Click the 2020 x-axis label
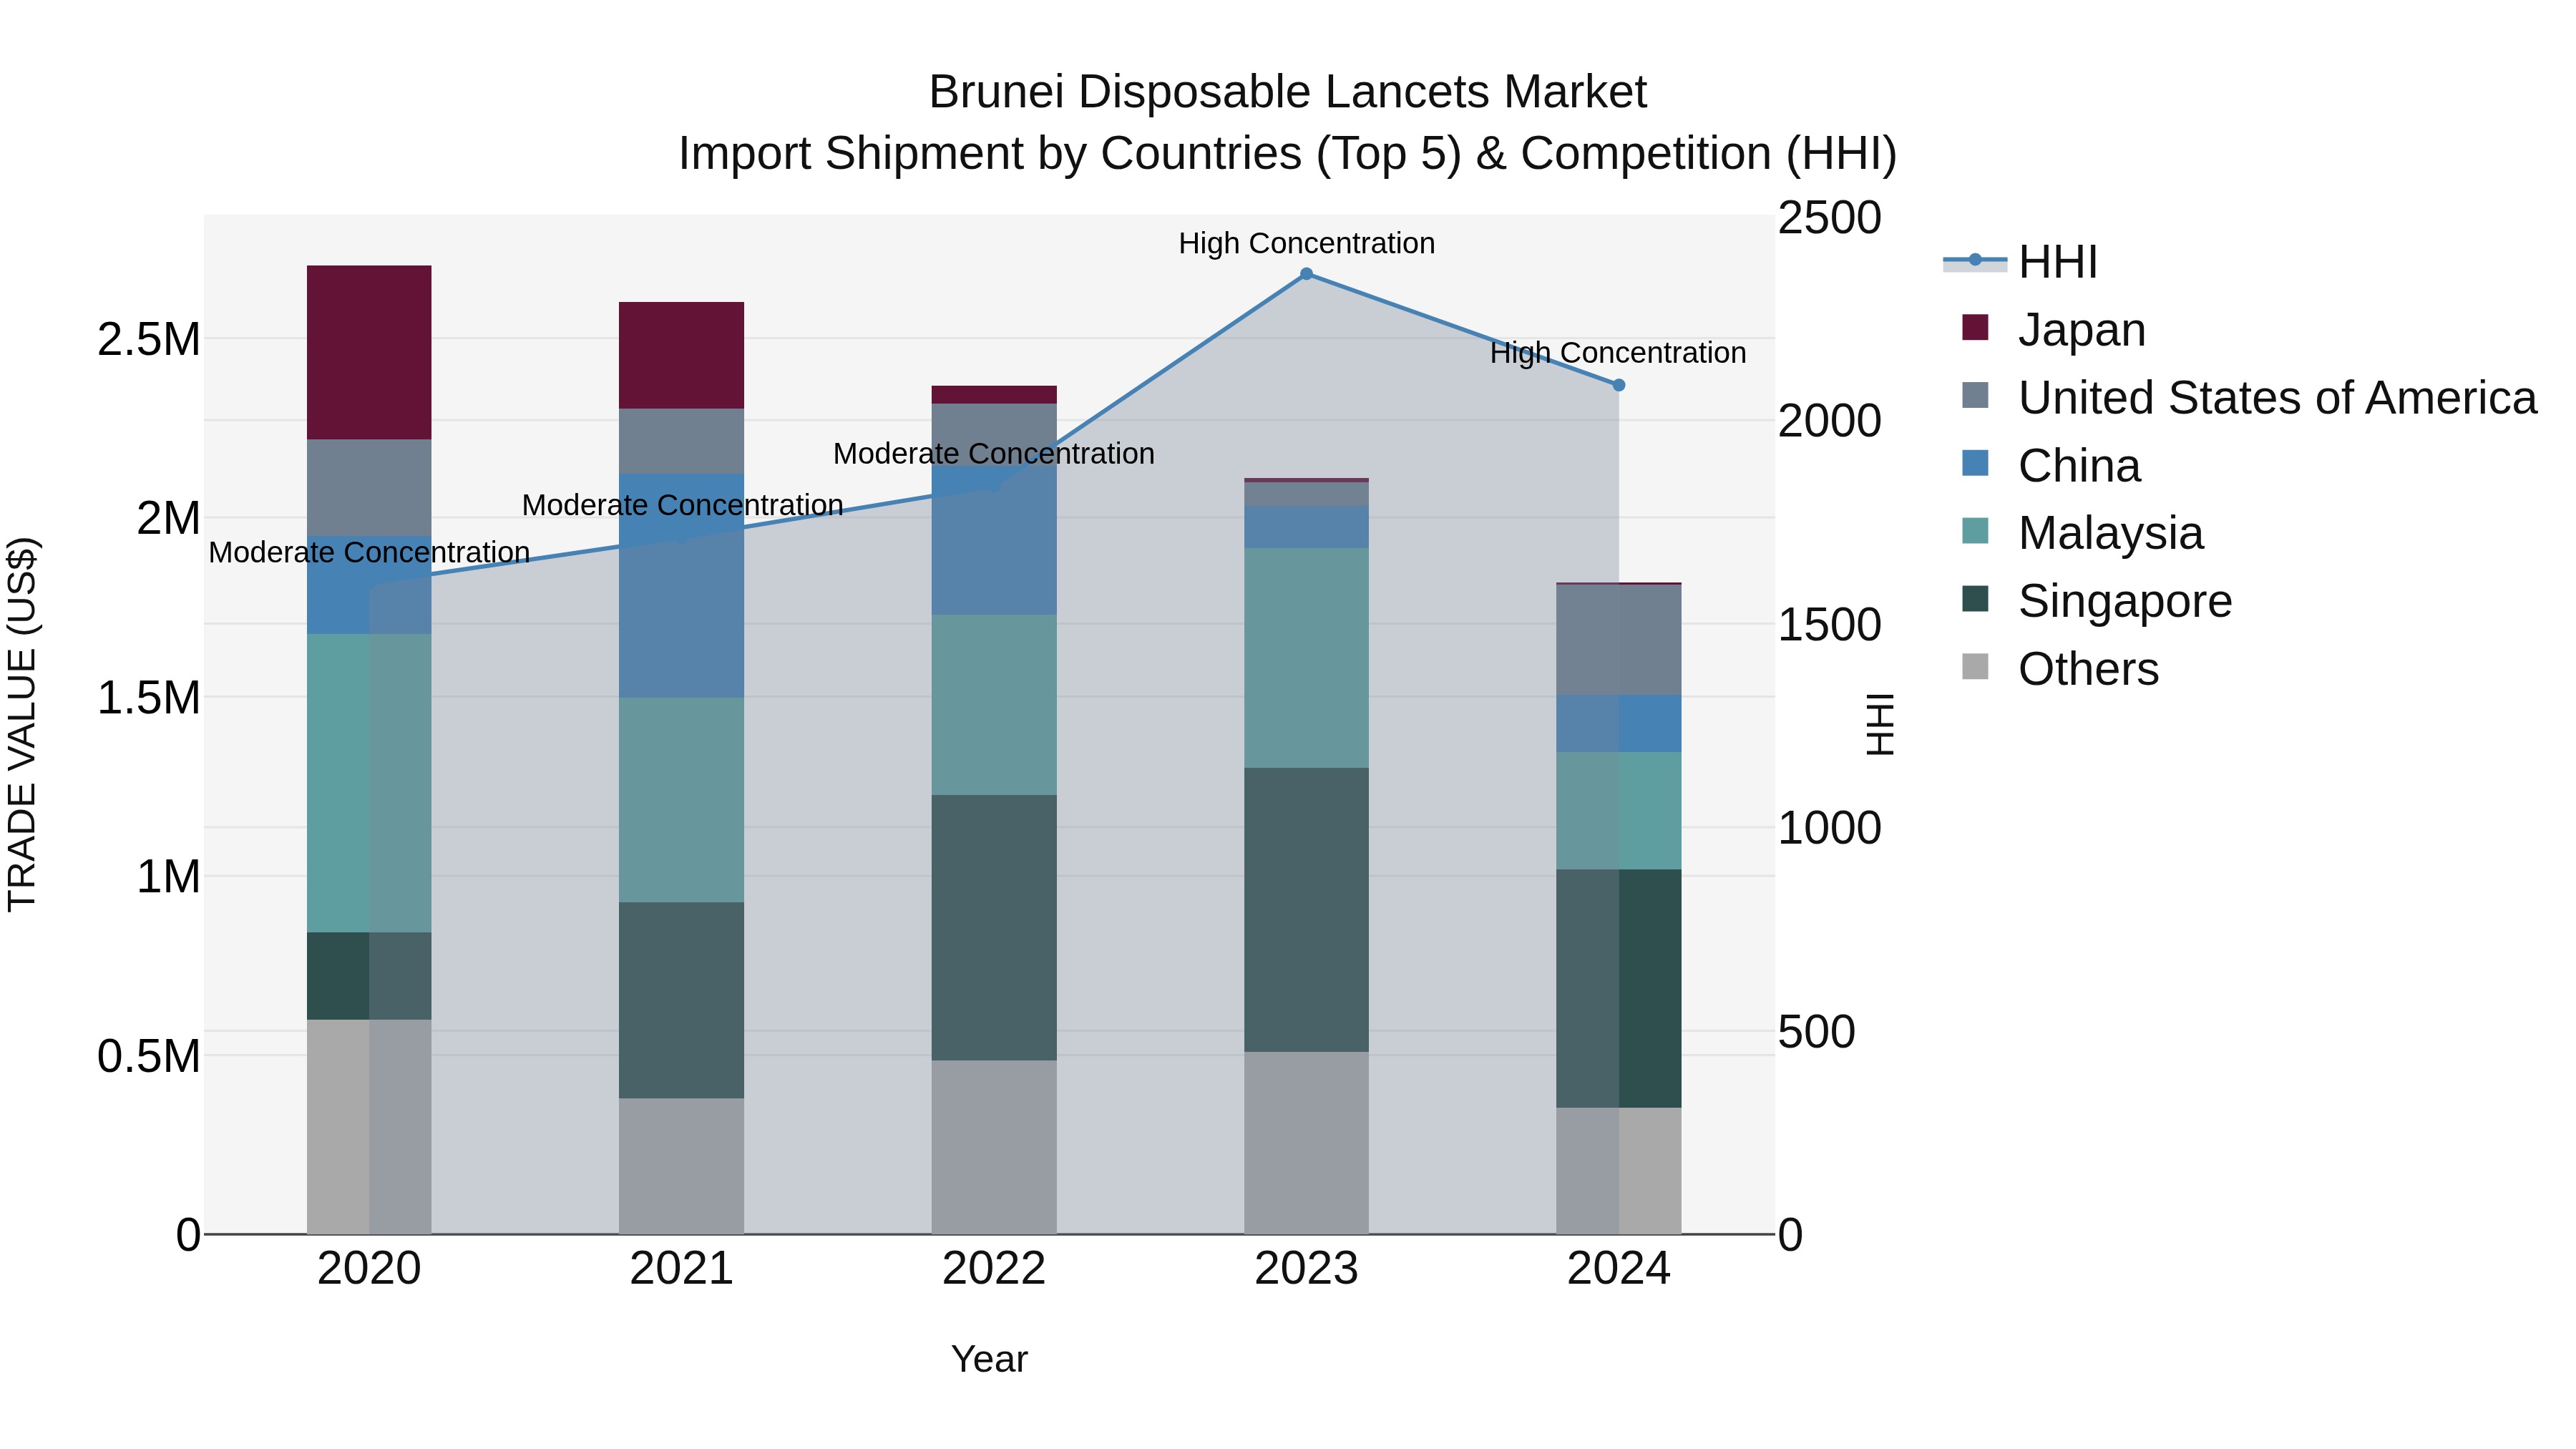This screenshot has width=2576, height=1449. coord(369,1269)
